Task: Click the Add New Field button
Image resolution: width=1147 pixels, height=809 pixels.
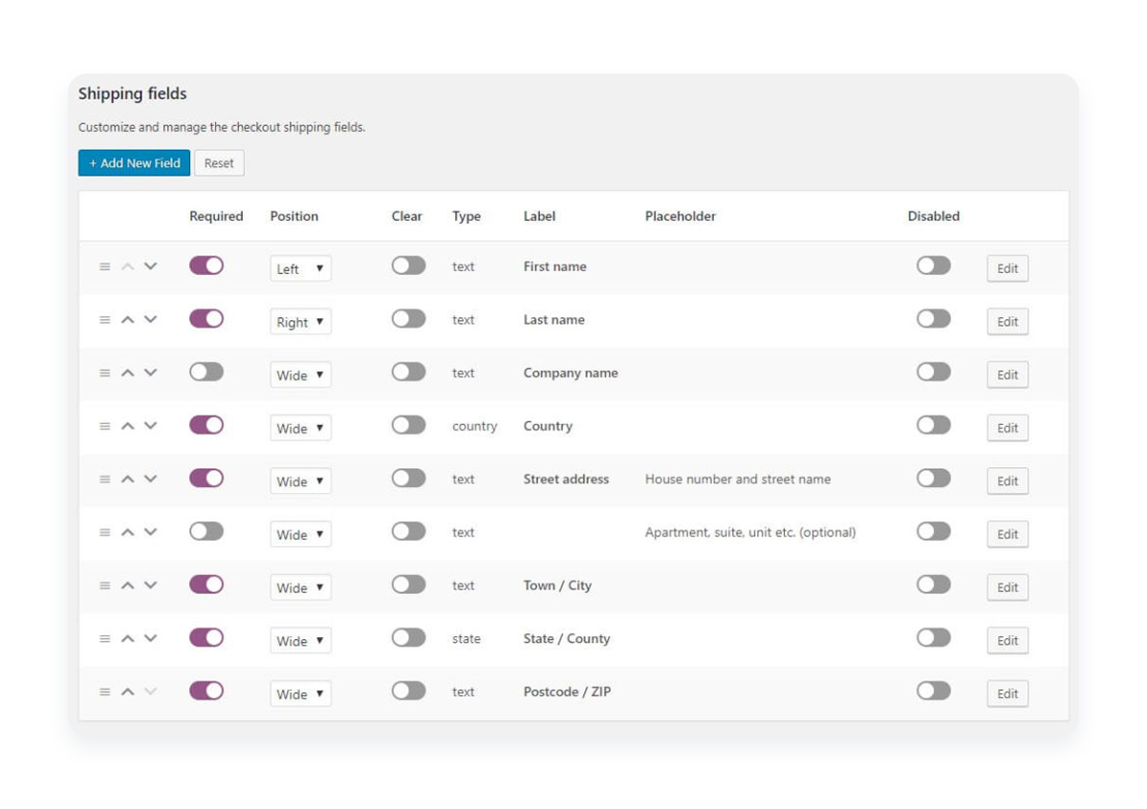Action: coord(135,163)
